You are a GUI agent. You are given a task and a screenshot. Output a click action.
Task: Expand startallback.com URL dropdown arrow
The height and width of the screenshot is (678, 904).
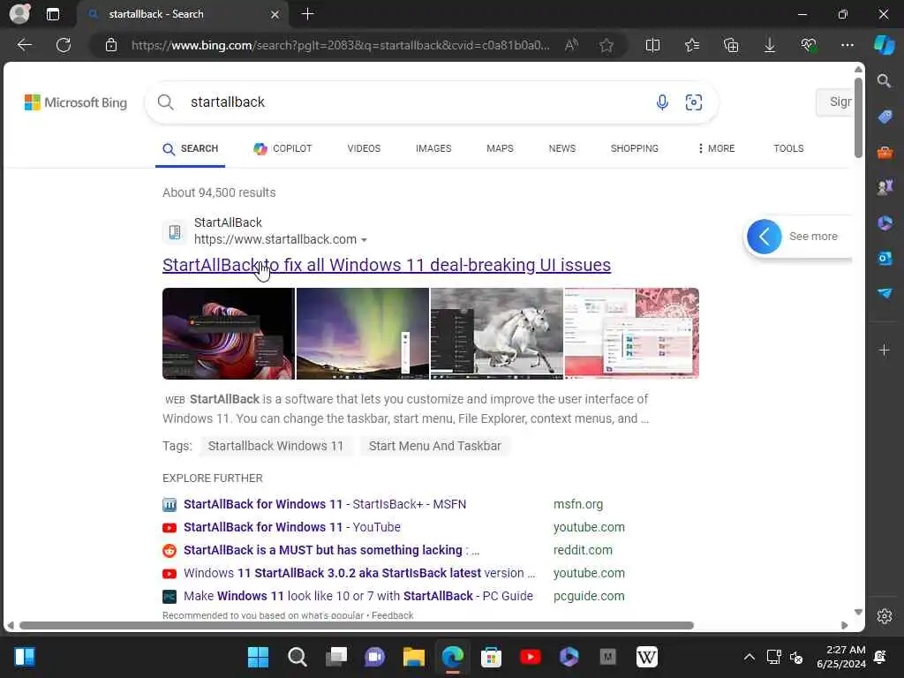pyautogui.click(x=364, y=240)
